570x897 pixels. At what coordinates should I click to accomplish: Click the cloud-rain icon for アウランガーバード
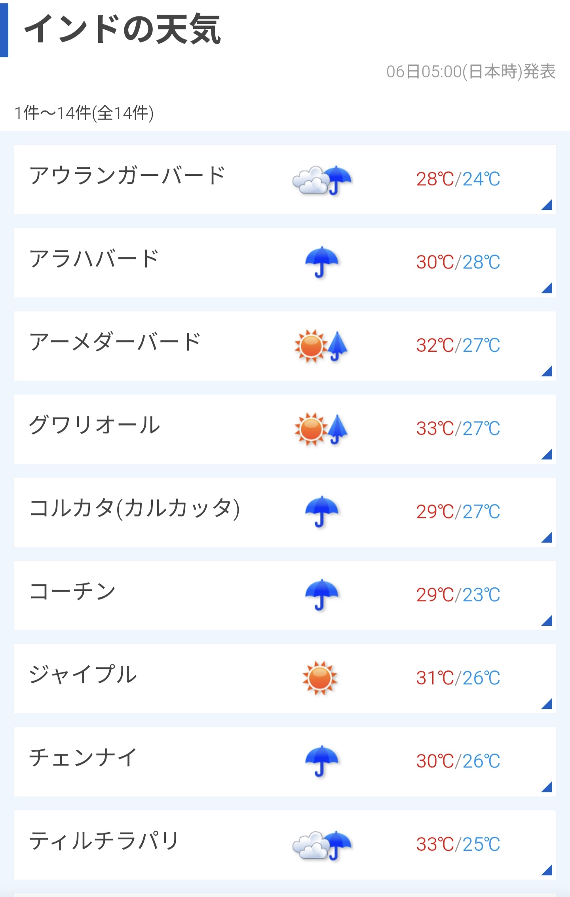(x=322, y=180)
